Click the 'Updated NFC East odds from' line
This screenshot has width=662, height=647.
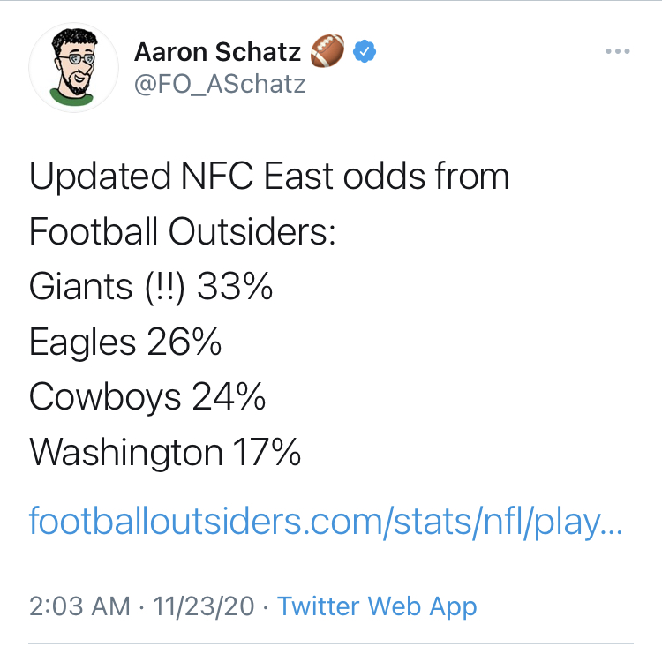pyautogui.click(x=269, y=177)
